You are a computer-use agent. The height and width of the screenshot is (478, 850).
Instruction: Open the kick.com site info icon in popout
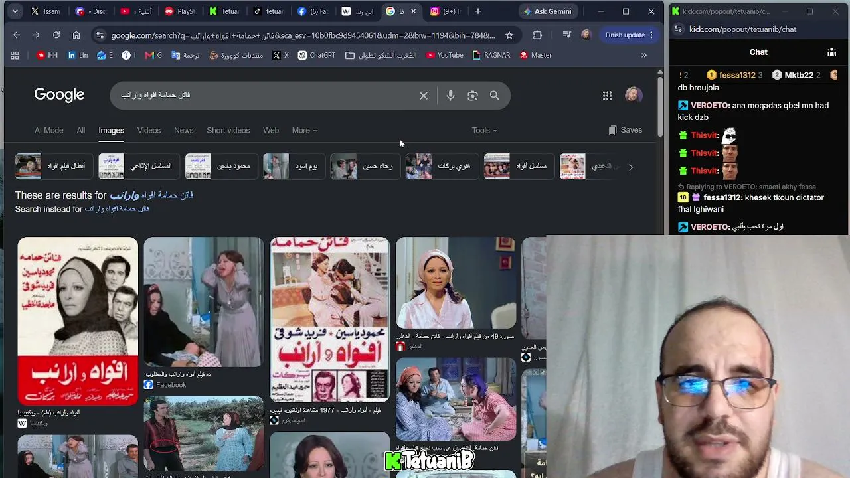coord(678,29)
